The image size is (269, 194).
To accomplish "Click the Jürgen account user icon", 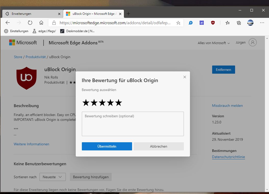I will pyautogui.click(x=252, y=42).
